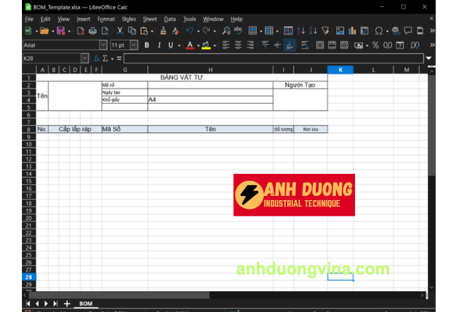The height and width of the screenshot is (312, 467).
Task: Expand the font size 11 pt dropdown
Action: pyautogui.click(x=134, y=45)
